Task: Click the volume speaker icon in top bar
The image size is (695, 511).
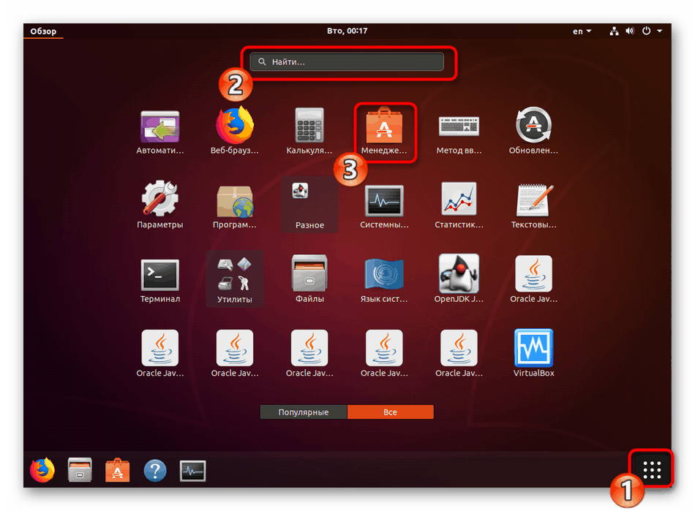Action: pyautogui.click(x=630, y=31)
